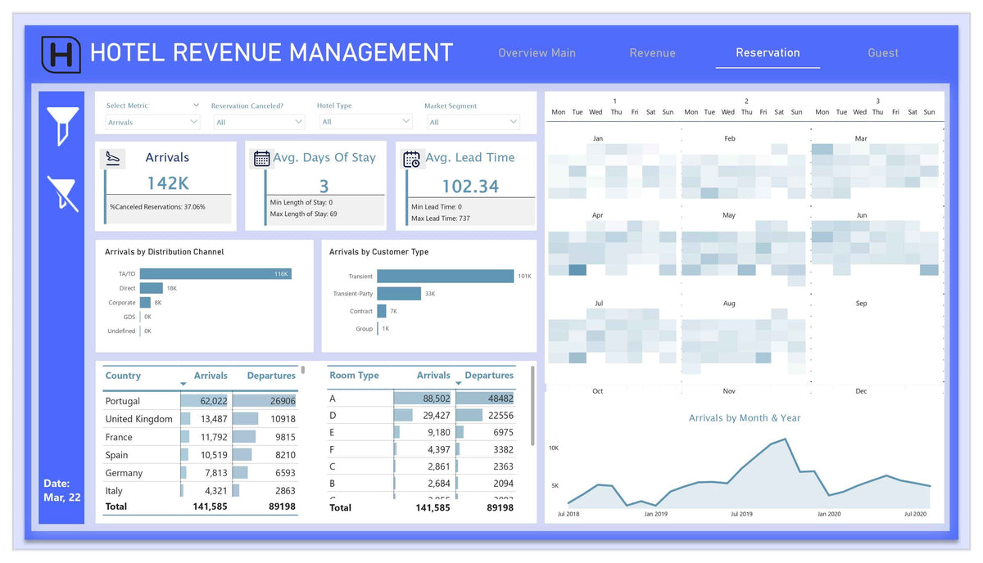The height and width of the screenshot is (563, 983).
Task: Click the Jan calendar heatmap label
Action: [598, 139]
